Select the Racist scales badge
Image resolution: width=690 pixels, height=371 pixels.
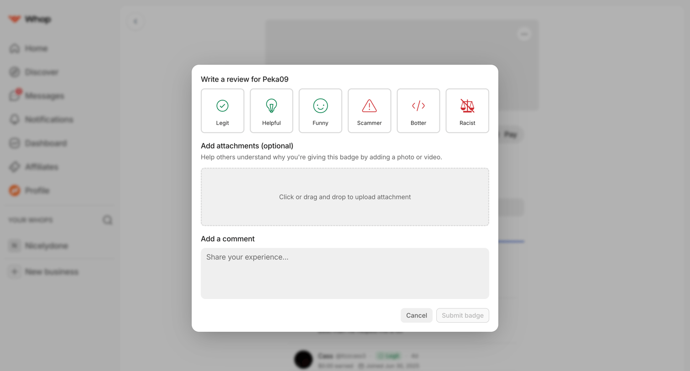click(x=467, y=111)
